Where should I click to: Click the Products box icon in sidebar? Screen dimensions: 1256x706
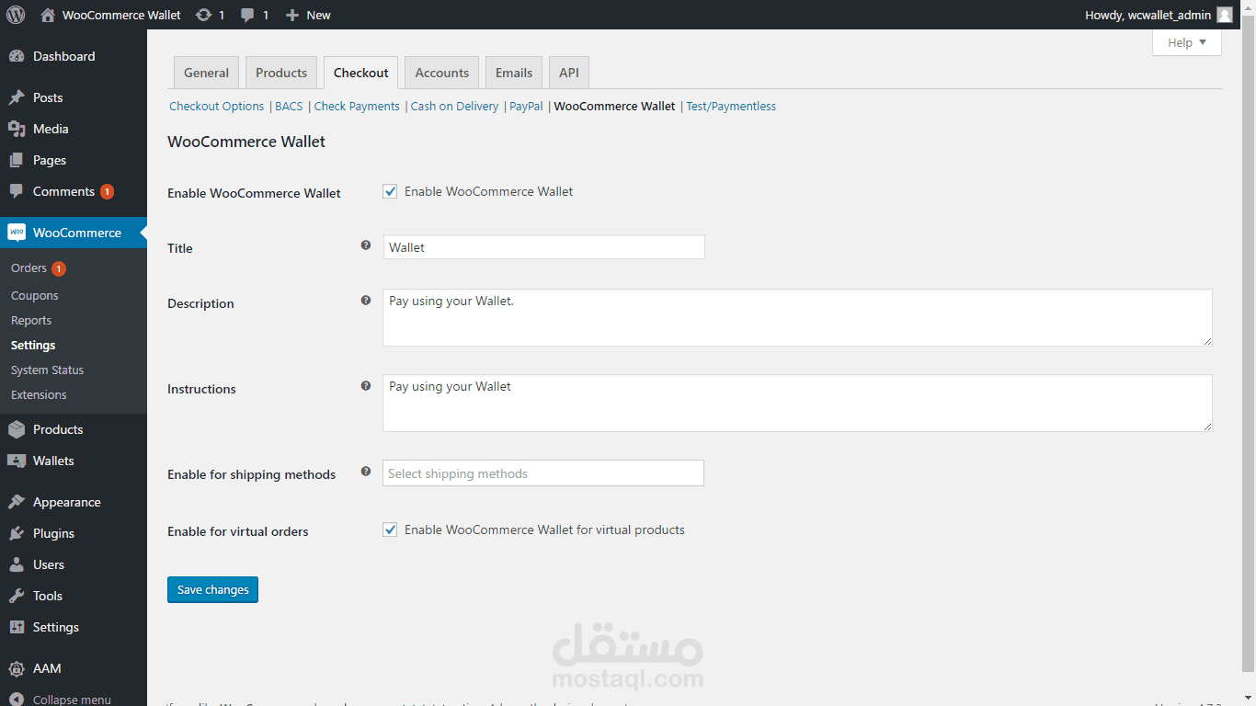coord(17,429)
